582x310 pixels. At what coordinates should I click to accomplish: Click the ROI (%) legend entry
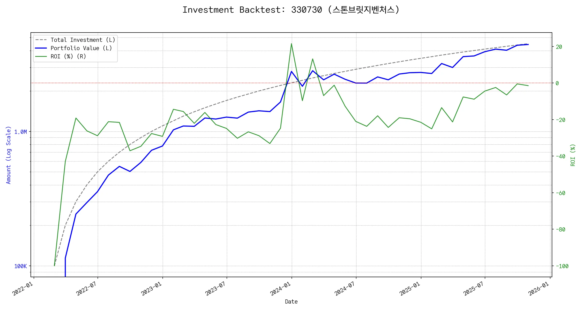pos(68,56)
